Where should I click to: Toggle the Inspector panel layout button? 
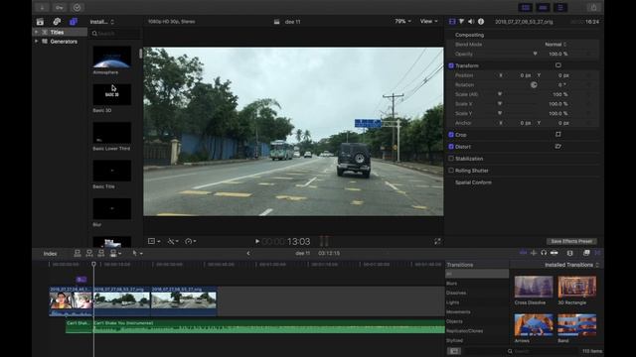(560, 7)
